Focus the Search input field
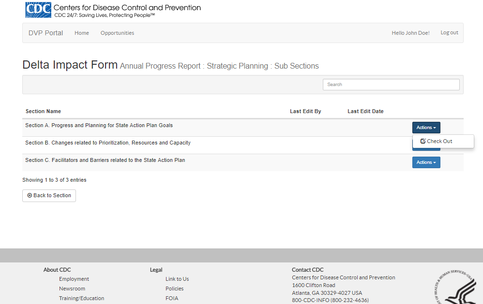 pyautogui.click(x=391, y=85)
